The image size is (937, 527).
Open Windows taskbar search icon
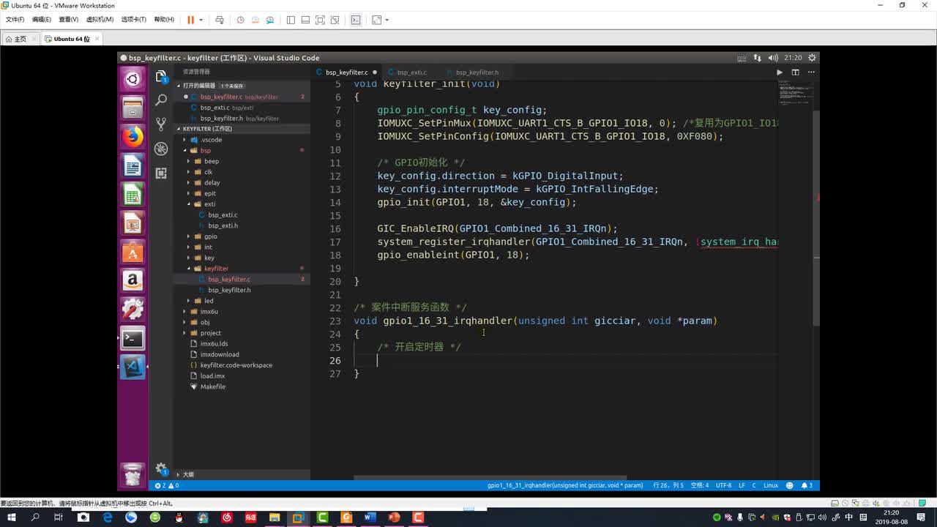(35, 517)
